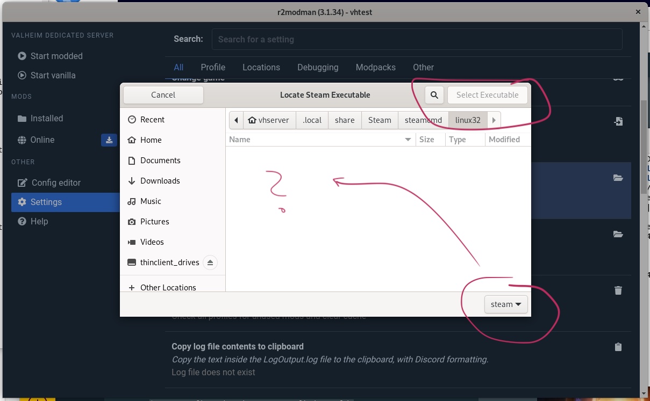Click the search magnifier in the file dialog

click(x=433, y=94)
